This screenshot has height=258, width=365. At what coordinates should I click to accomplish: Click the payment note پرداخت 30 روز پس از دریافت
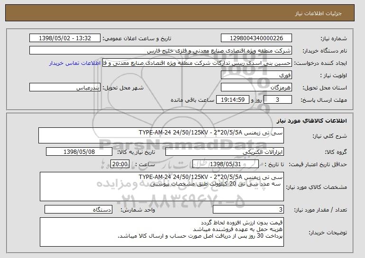pos(200,236)
